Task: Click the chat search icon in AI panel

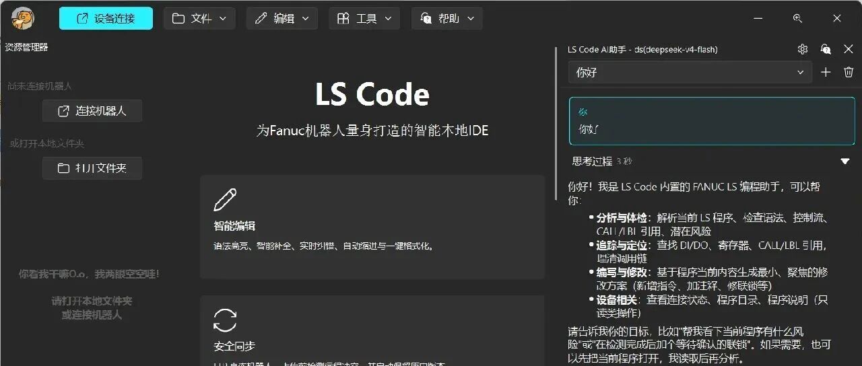Action: pos(826,49)
